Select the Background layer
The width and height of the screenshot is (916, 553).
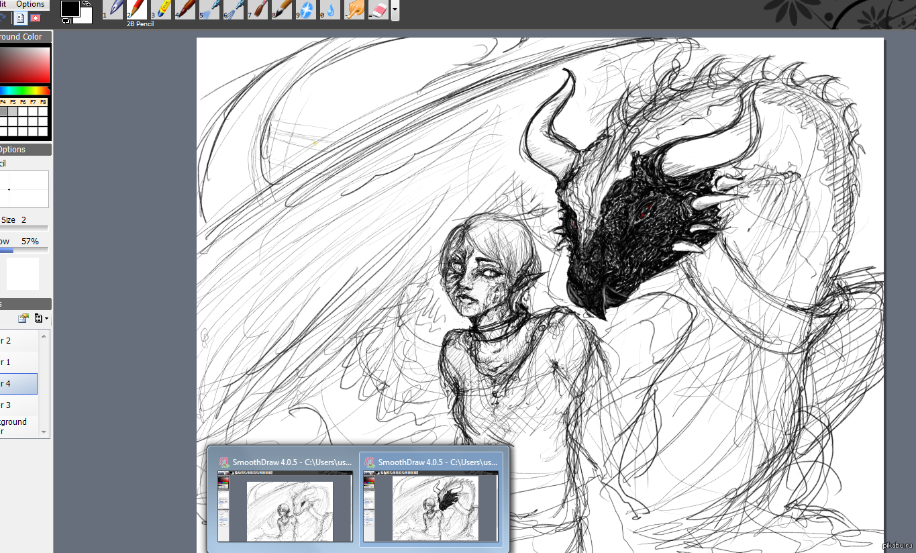(x=19, y=427)
